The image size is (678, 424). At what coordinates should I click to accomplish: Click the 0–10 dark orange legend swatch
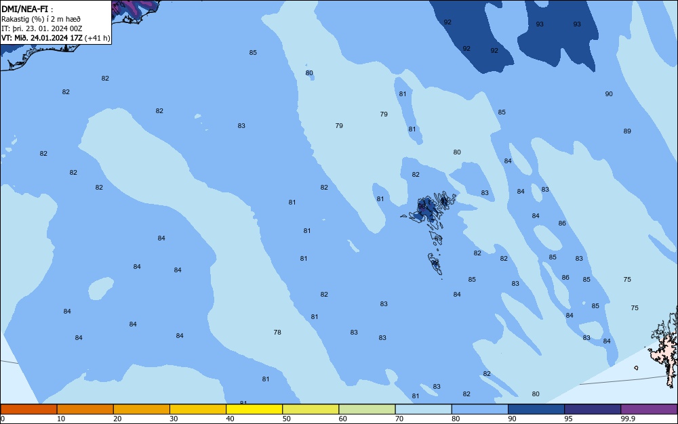coord(28,409)
